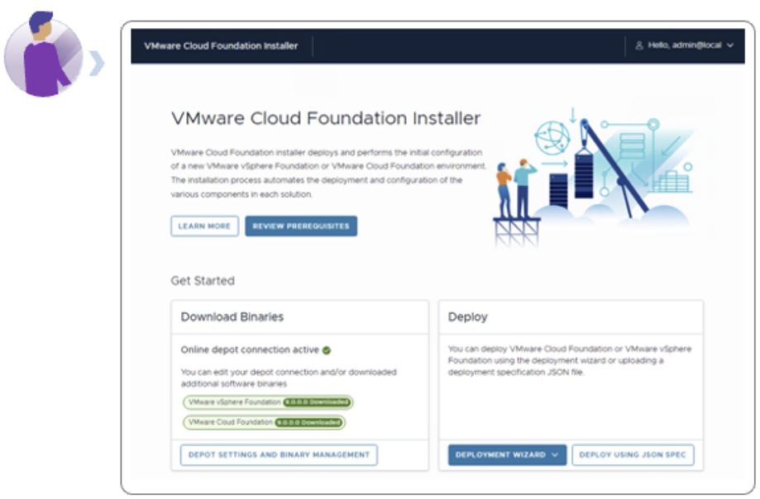Click the Online depot connection active text

[250, 350]
